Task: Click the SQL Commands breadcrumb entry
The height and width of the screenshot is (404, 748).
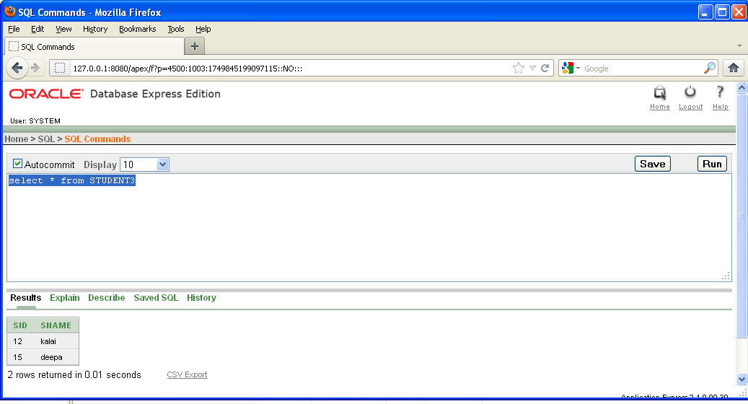Action: coord(97,139)
